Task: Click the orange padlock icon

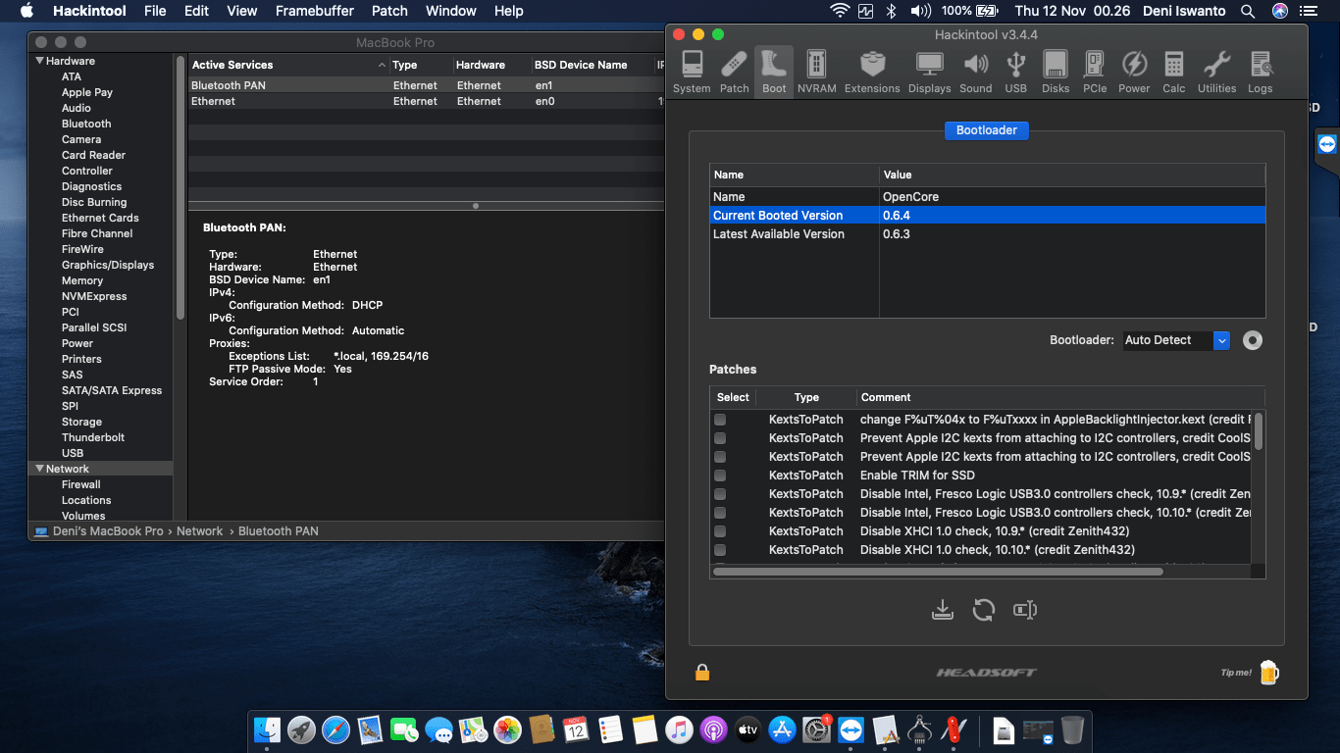Action: (x=702, y=672)
